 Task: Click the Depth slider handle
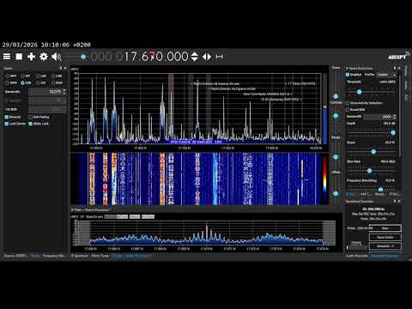click(x=393, y=133)
